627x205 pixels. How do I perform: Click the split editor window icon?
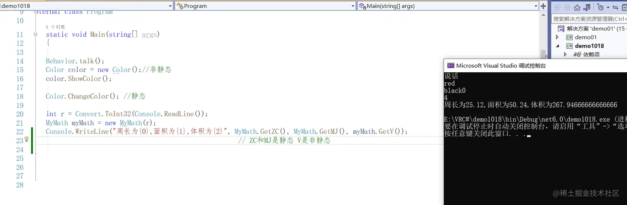544,6
